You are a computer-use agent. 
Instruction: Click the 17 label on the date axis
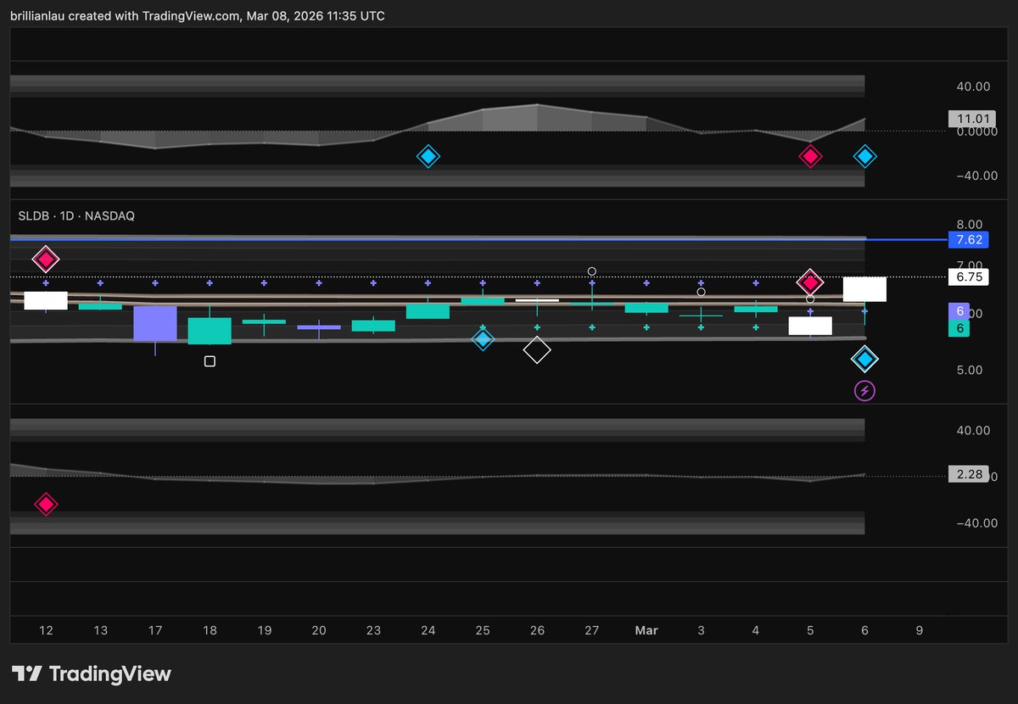[155, 631]
